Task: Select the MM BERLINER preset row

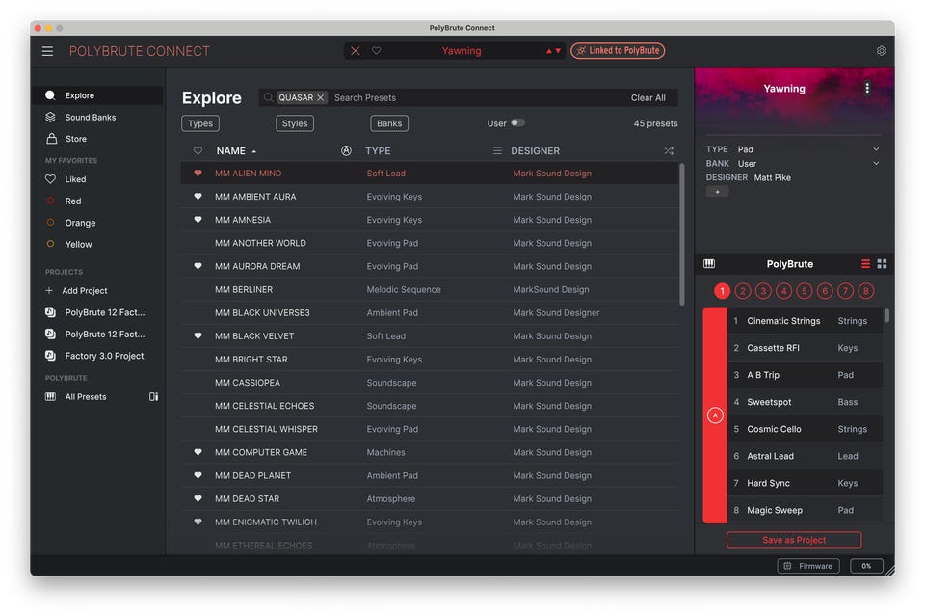Action: click(429, 290)
